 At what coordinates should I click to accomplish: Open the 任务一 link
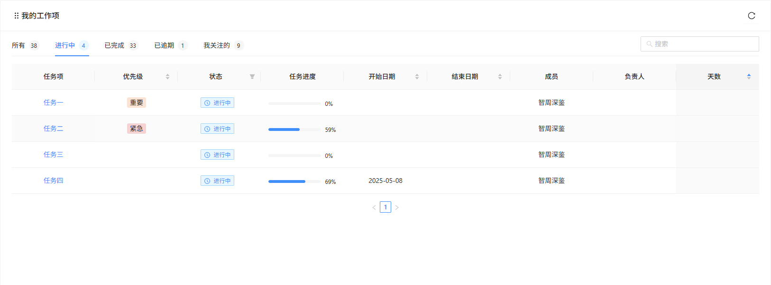[x=53, y=103]
